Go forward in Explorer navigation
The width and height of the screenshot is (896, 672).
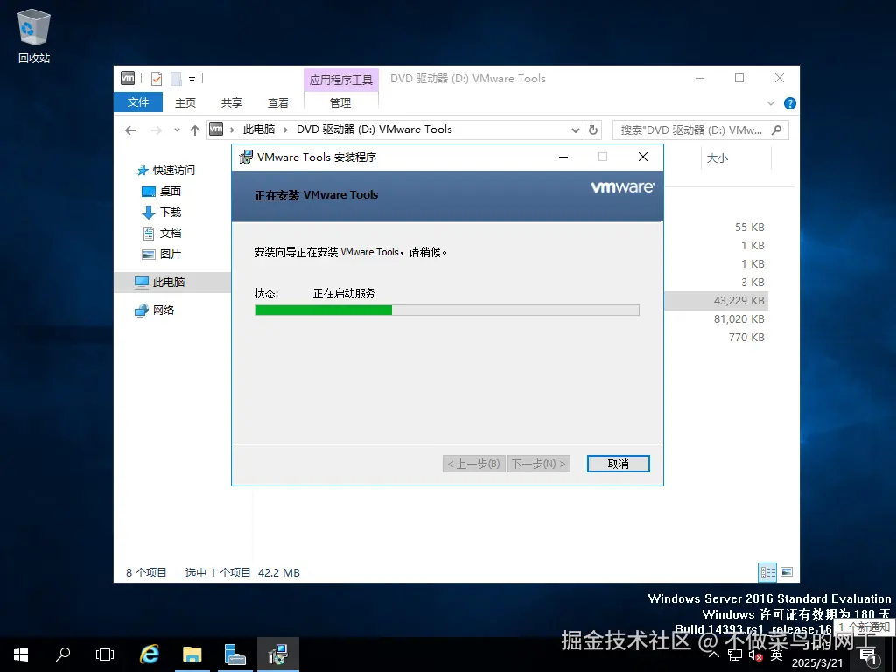coord(156,130)
